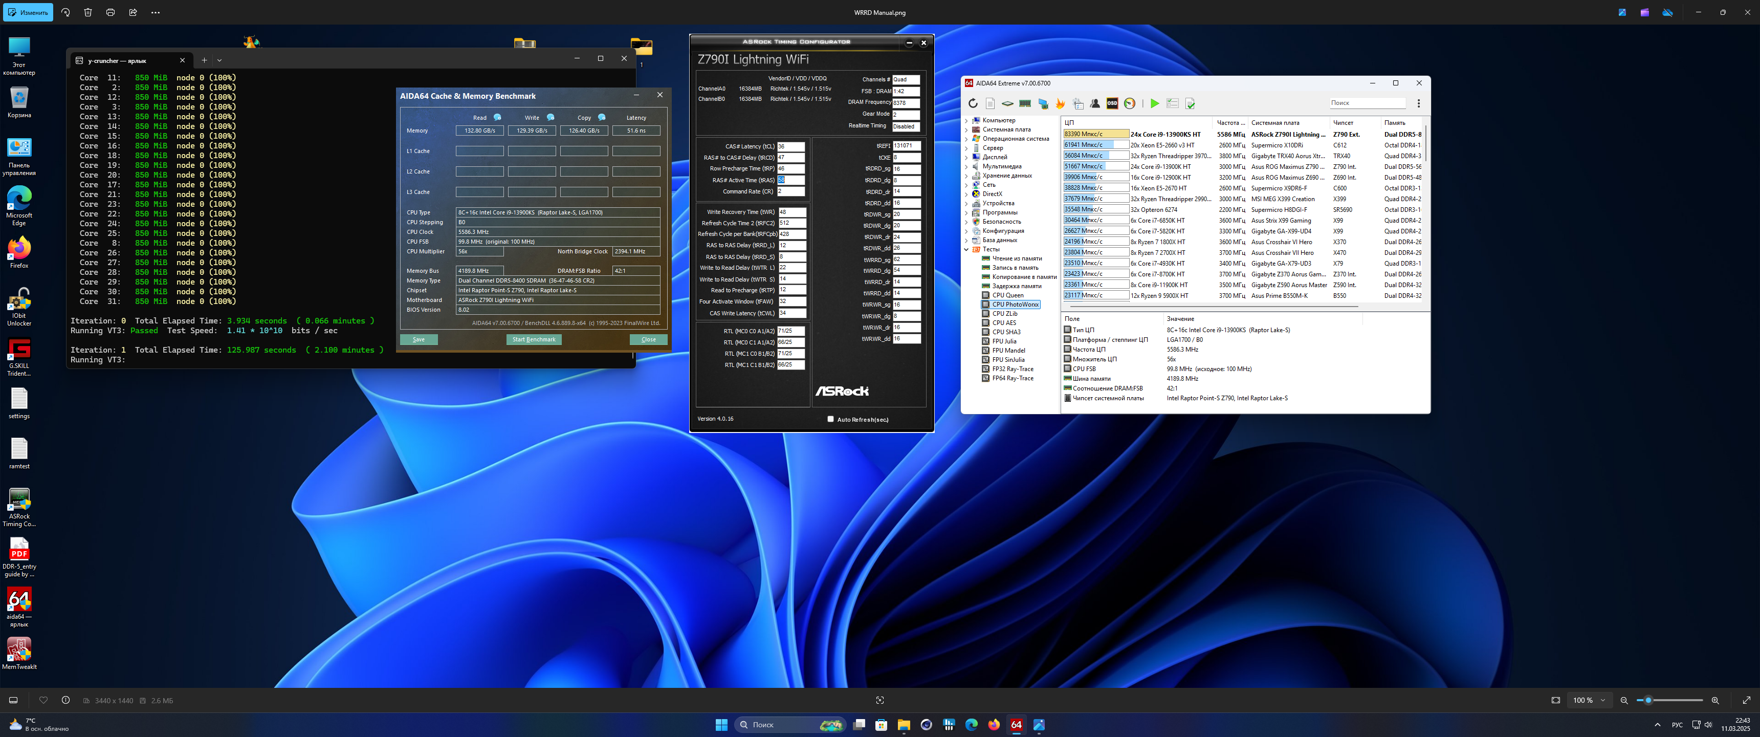Toggle the favorite heart icon
Screen dimensions: 1760x737
43,700
